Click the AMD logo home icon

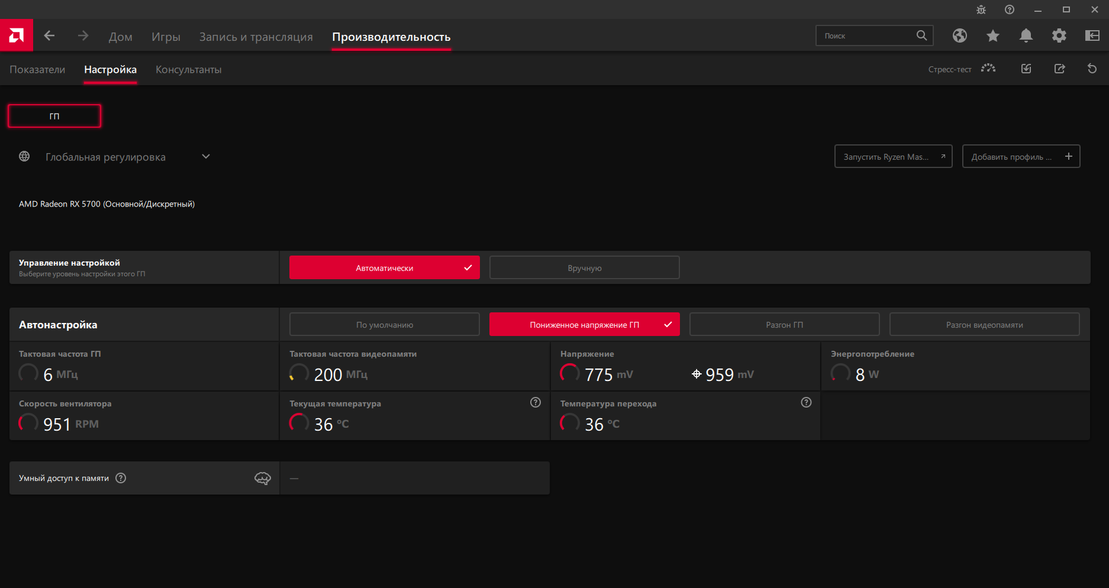(x=17, y=35)
